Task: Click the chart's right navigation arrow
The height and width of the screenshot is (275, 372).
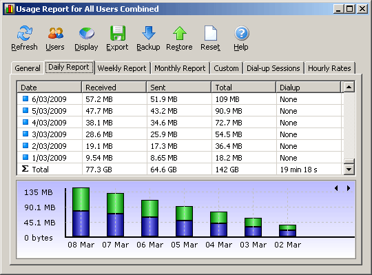Action: pyautogui.click(x=349, y=188)
